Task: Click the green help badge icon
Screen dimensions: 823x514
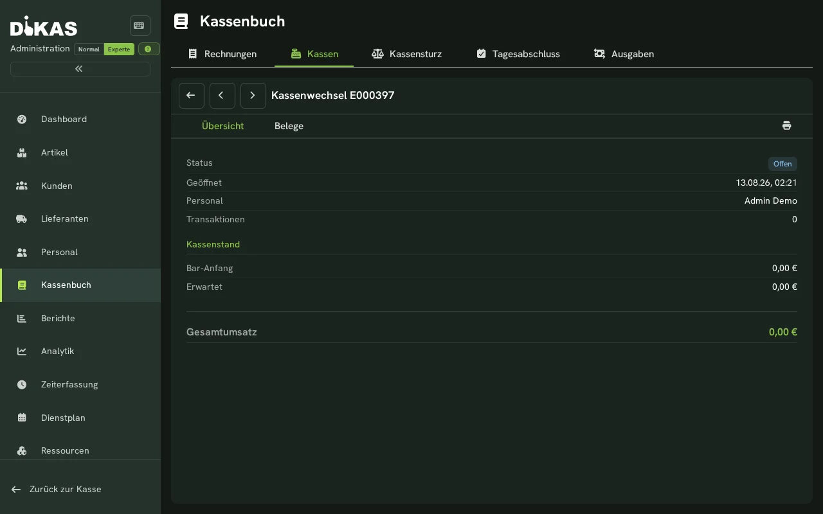Action: [149, 49]
